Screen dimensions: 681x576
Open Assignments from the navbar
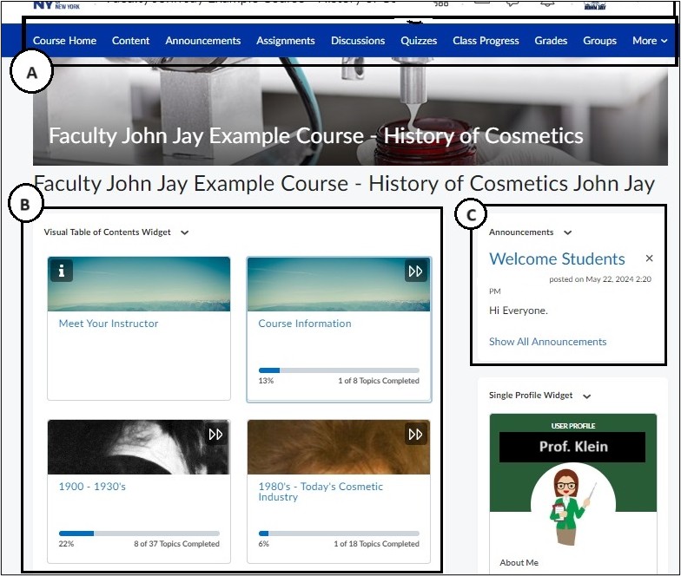(286, 41)
